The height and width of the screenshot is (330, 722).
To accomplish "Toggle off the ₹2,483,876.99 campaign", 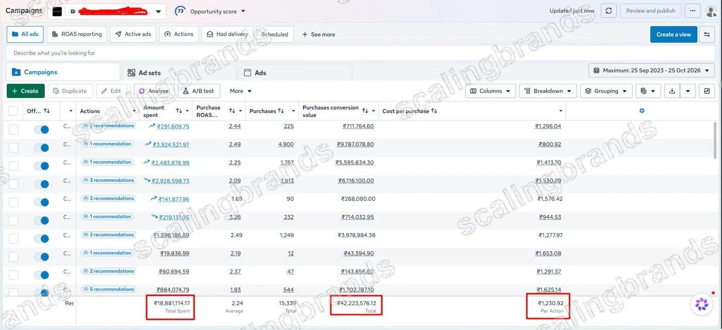I will point(42,166).
